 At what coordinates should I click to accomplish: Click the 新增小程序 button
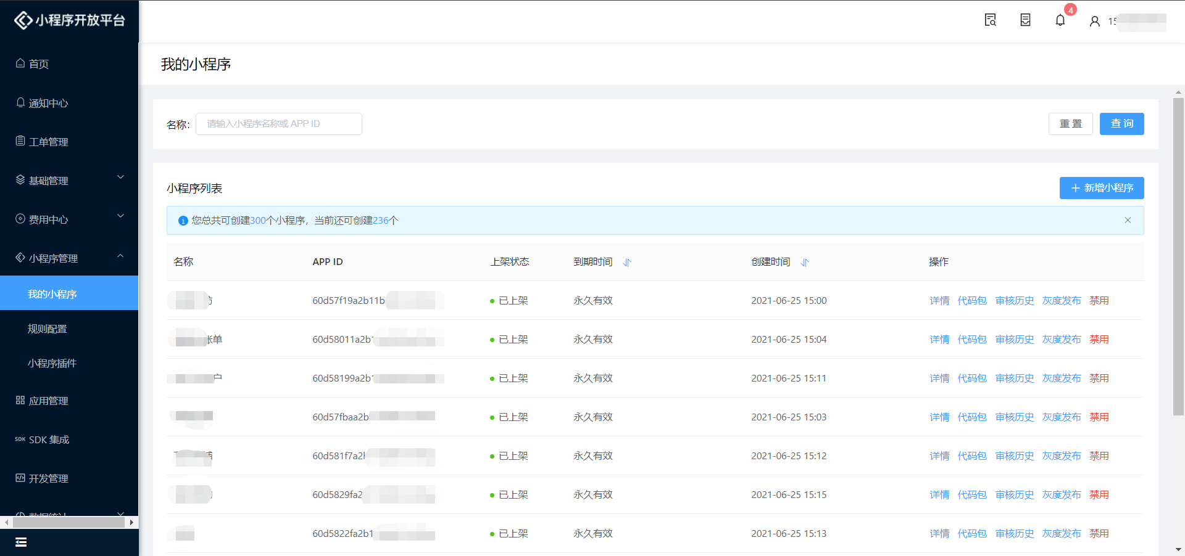pos(1102,188)
